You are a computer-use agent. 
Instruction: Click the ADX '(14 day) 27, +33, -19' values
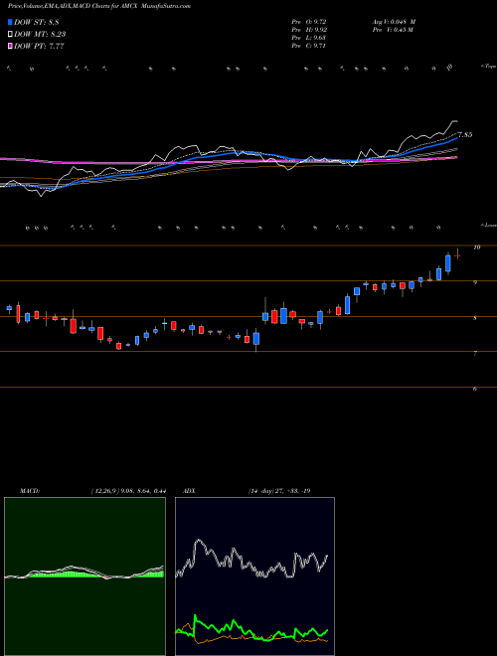pyautogui.click(x=279, y=491)
